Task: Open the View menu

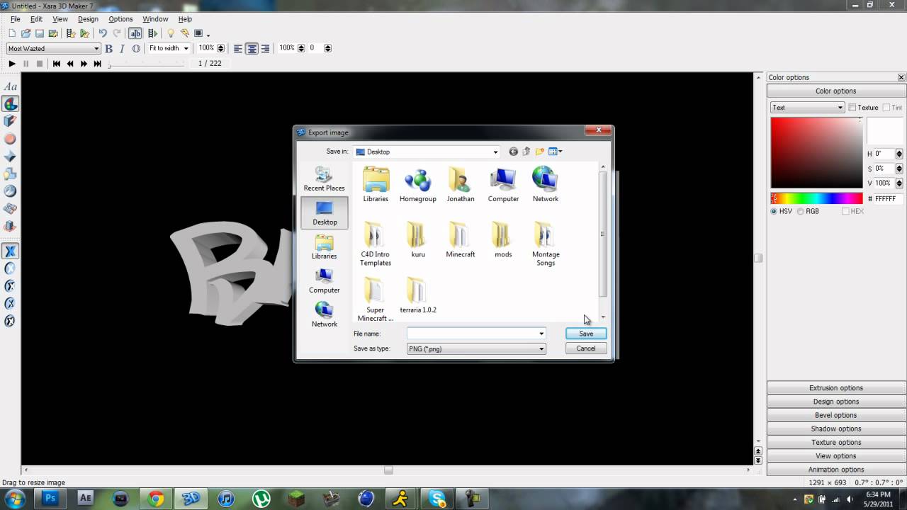Action: coord(60,19)
